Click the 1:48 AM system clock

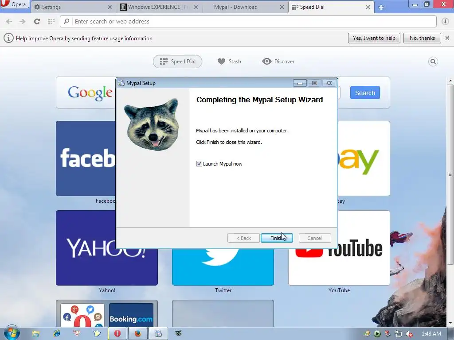[431, 334]
